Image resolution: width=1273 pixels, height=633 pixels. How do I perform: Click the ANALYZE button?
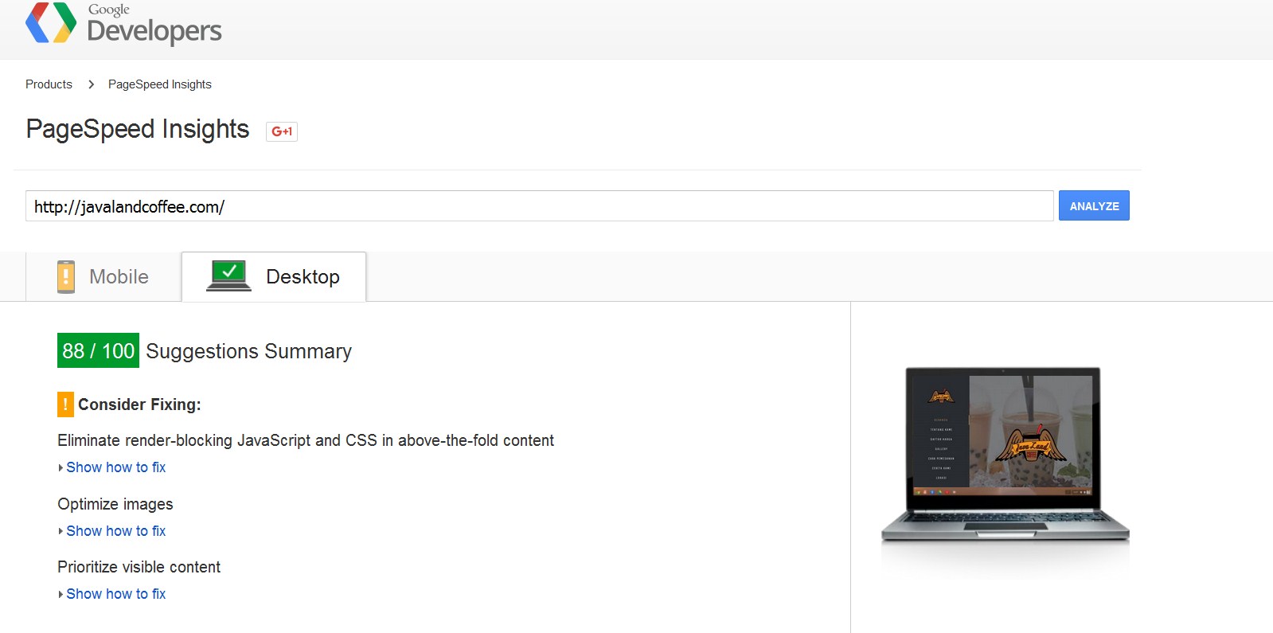(1094, 205)
